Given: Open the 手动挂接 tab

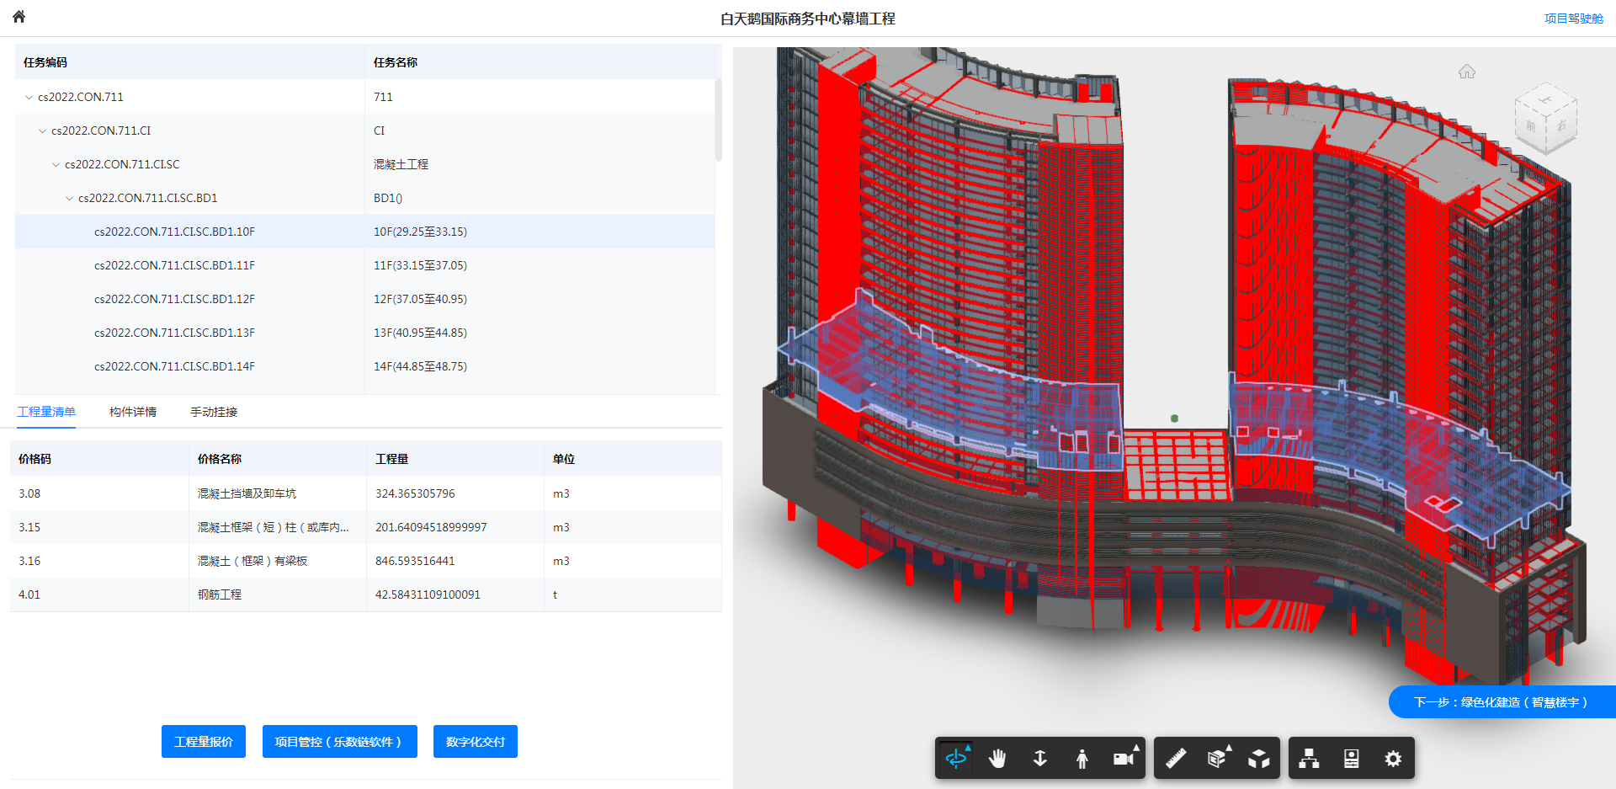Looking at the screenshot, I should coord(214,412).
